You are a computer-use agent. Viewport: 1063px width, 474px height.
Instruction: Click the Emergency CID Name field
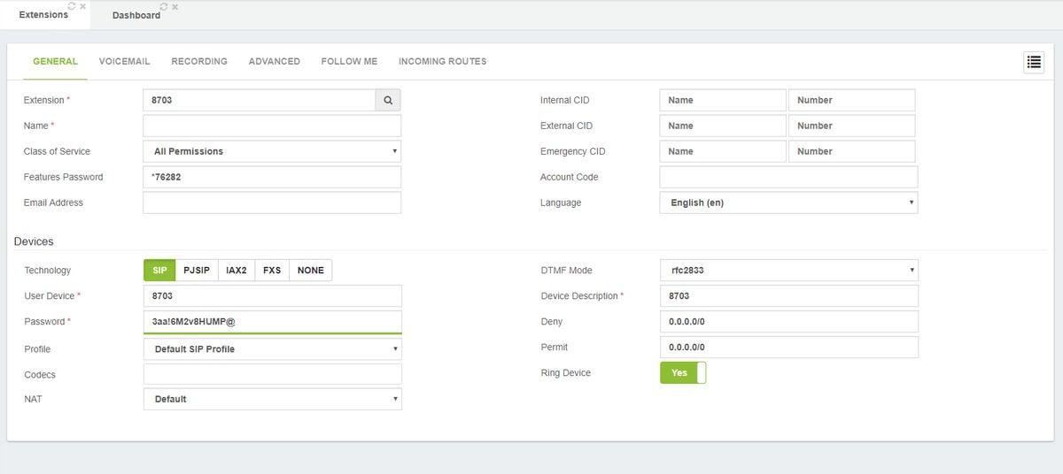pyautogui.click(x=723, y=151)
